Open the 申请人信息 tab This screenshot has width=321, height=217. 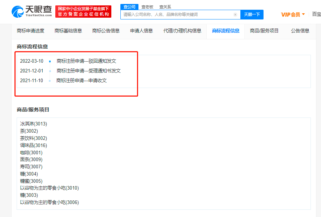(x=141, y=31)
